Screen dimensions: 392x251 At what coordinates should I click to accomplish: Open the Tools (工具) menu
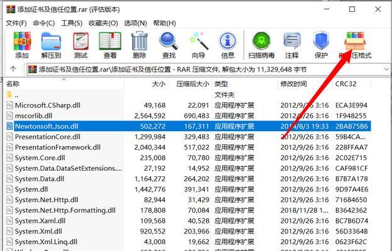[72, 23]
